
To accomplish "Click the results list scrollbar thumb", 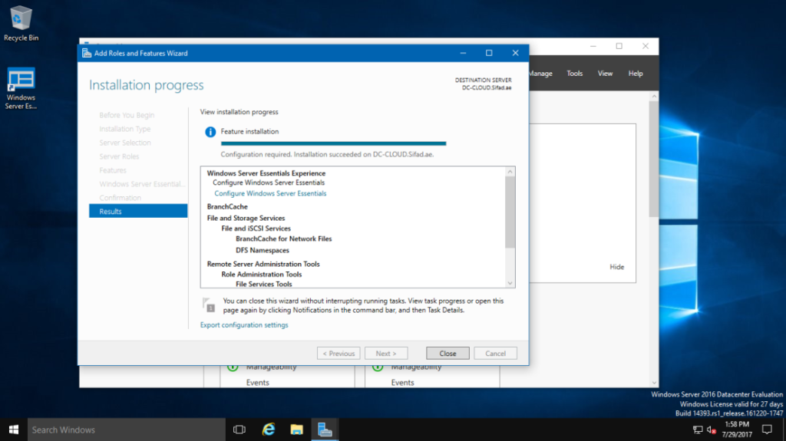I will pyautogui.click(x=510, y=212).
